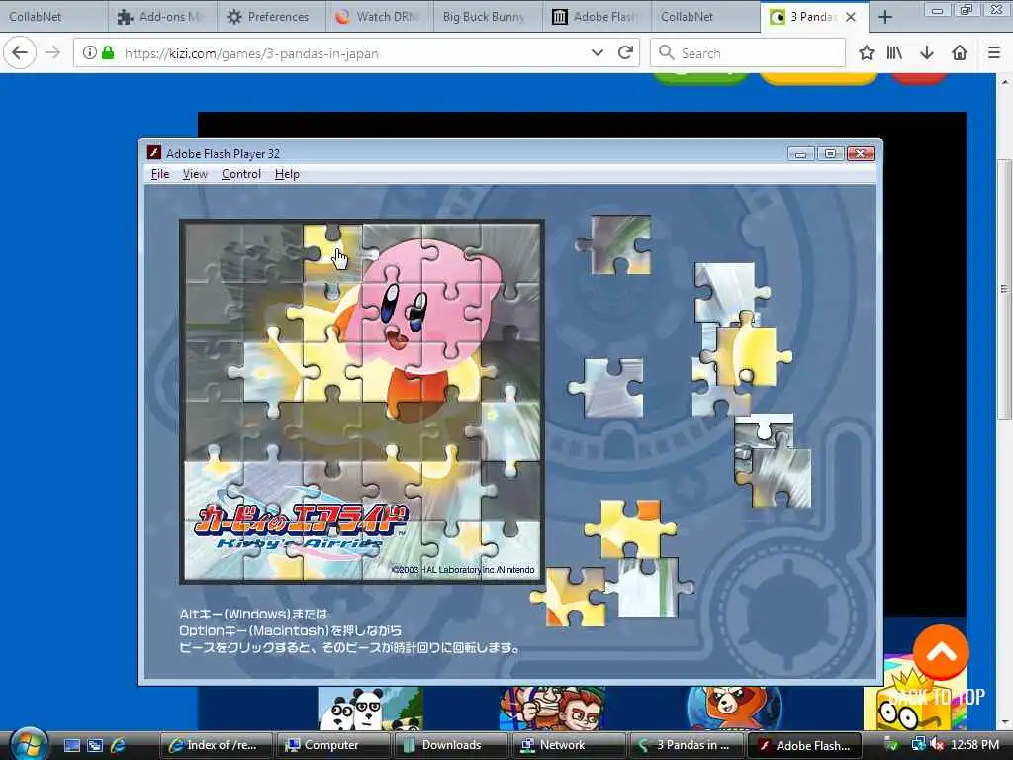Pick the puzzle piece topmost in the tray
Image resolution: width=1013 pixels, height=760 pixels.
click(x=619, y=245)
